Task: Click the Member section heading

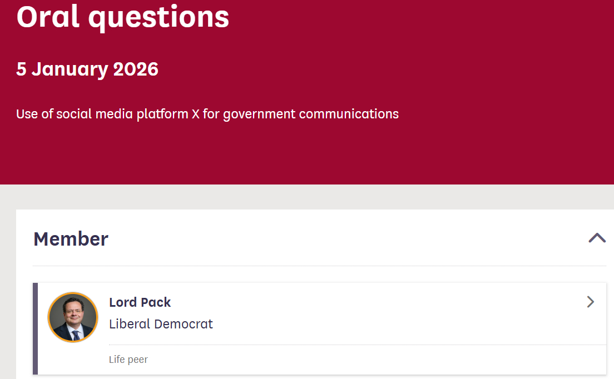Action: click(x=71, y=239)
